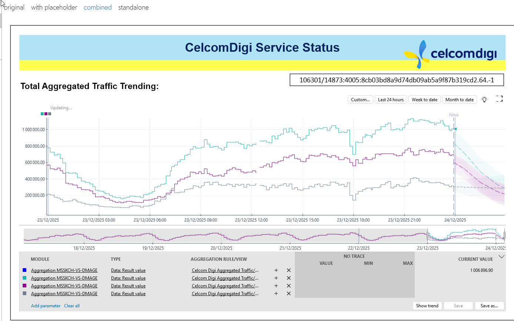
Task: Switch to the with placeholder tab
Action: (x=54, y=7)
